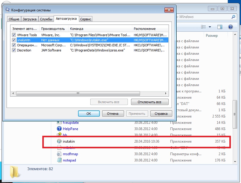Select the VMware, Inc. manufacturer cell
241x183 pixels.
pyautogui.click(x=51, y=35)
